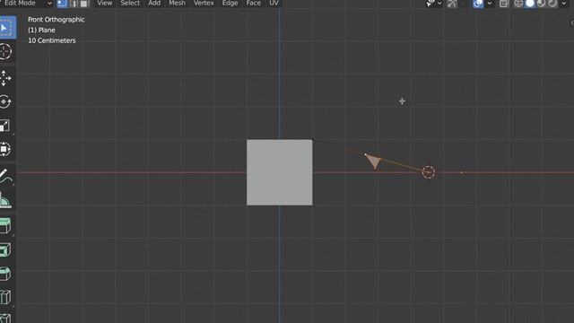Switch to face select mode
This screenshot has height=323, width=574.
(84, 4)
